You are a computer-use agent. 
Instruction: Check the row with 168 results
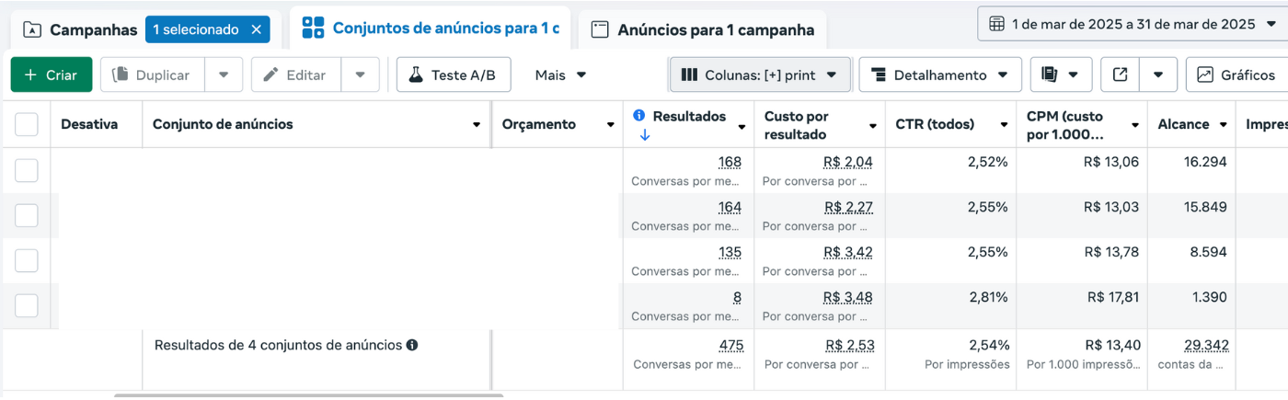[x=27, y=170]
